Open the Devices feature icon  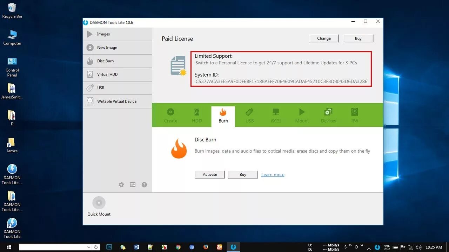328,115
